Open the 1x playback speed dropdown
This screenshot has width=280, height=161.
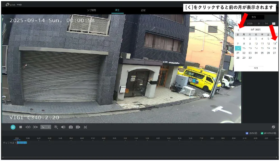tap(46, 127)
